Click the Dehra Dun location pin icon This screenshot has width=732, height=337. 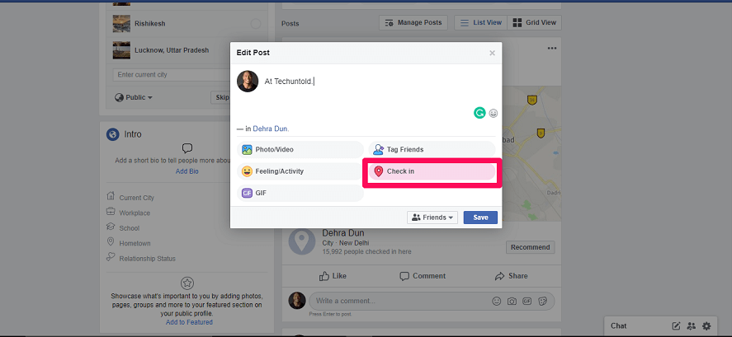point(301,242)
